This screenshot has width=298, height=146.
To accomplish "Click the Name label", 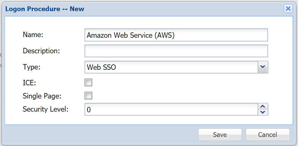I will pyautogui.click(x=34, y=34).
